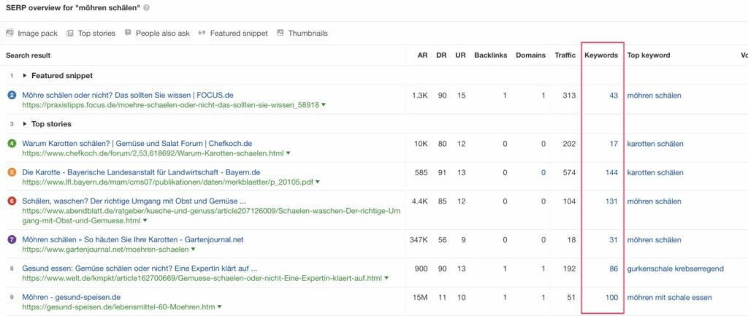748x316 pixels.
Task: Click the Image pack feature icon
Action: click(9, 33)
